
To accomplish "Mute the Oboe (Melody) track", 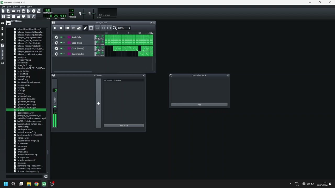I will point(61,48).
